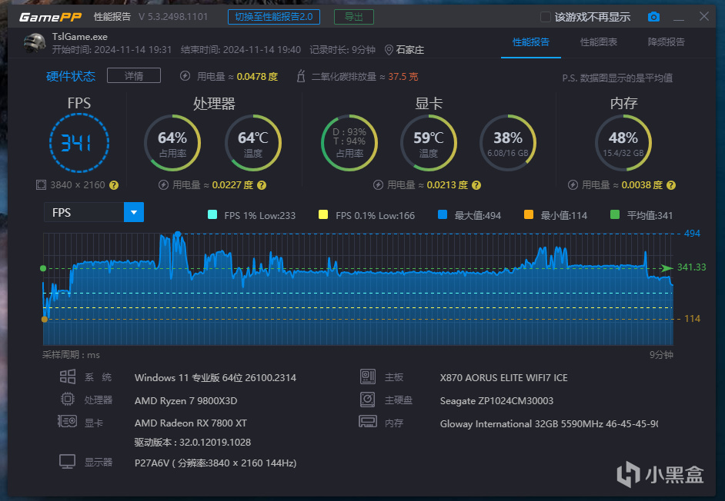The height and width of the screenshot is (501, 725).
Task: Click the camera screenshot icon
Action: pyautogui.click(x=653, y=17)
